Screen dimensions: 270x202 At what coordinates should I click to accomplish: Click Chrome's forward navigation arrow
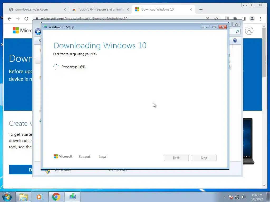coord(18,19)
